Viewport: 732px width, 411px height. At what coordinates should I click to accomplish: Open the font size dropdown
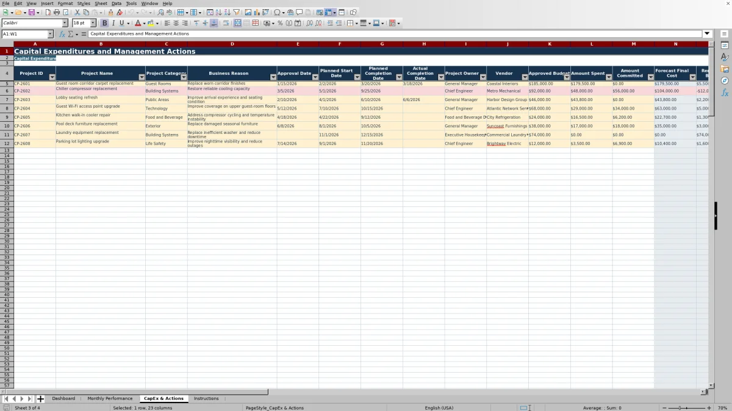point(93,23)
